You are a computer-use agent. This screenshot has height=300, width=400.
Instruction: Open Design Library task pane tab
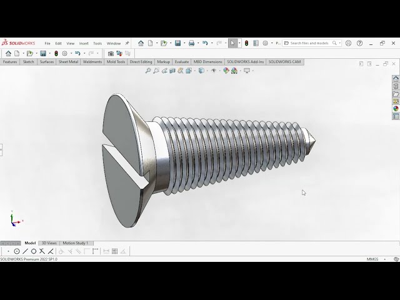pos(396,86)
